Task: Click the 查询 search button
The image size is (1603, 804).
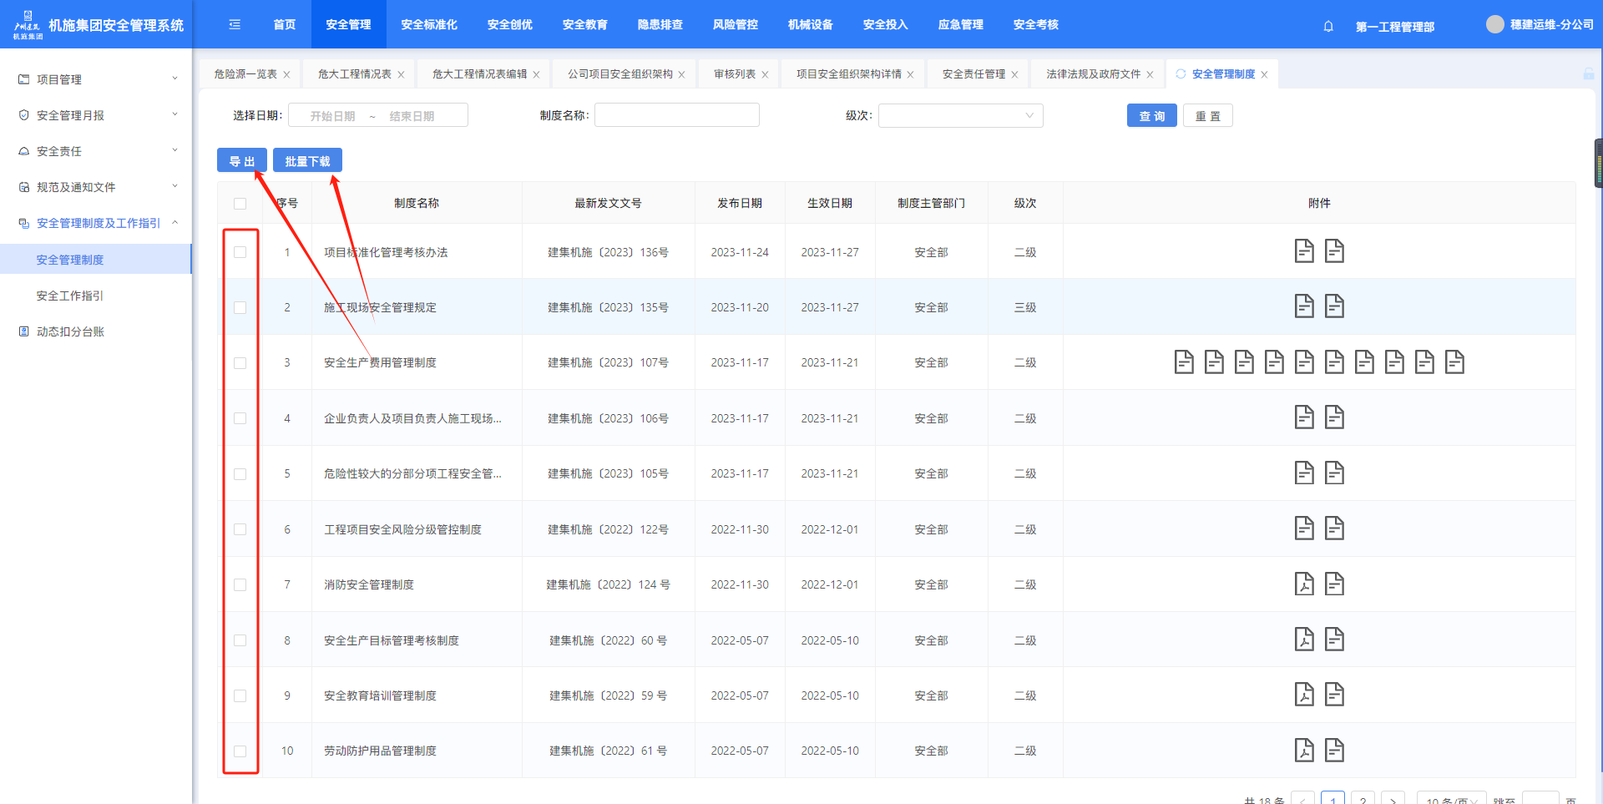Action: click(x=1151, y=116)
